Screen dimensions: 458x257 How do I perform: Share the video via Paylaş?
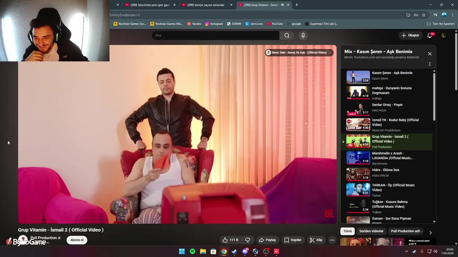[267, 240]
